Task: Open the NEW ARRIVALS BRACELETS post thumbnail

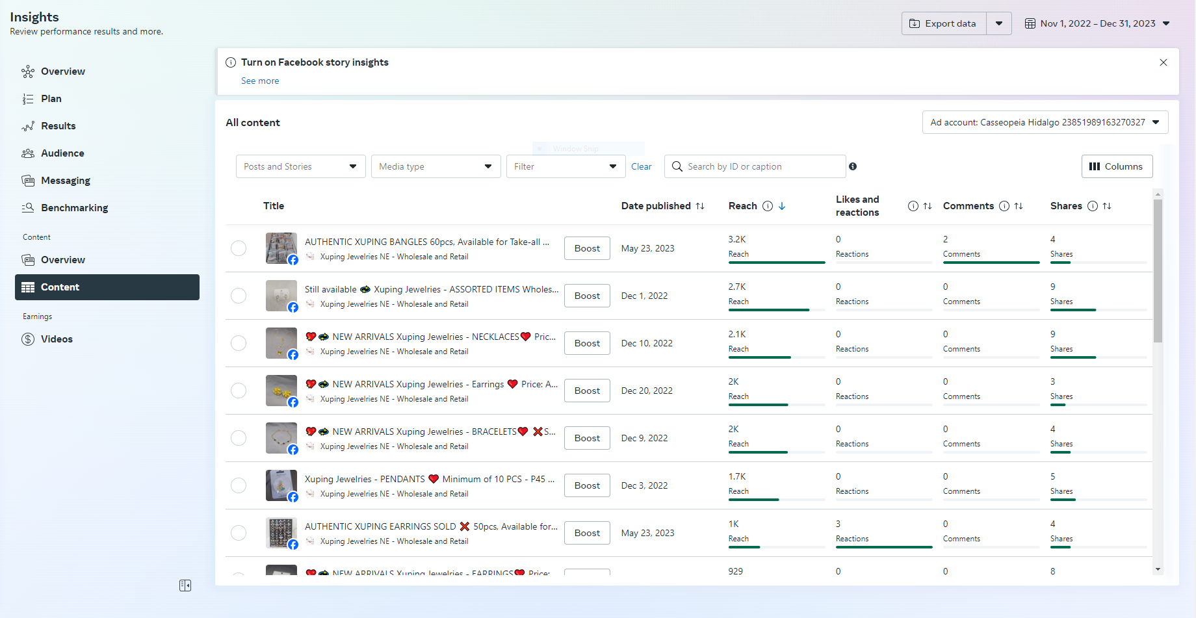Action: (x=281, y=438)
